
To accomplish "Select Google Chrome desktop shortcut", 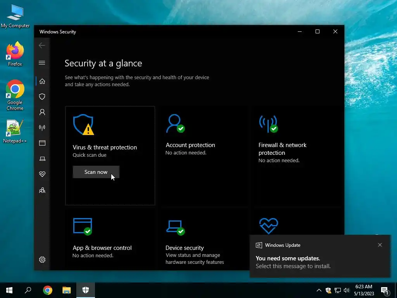I will click(15, 95).
